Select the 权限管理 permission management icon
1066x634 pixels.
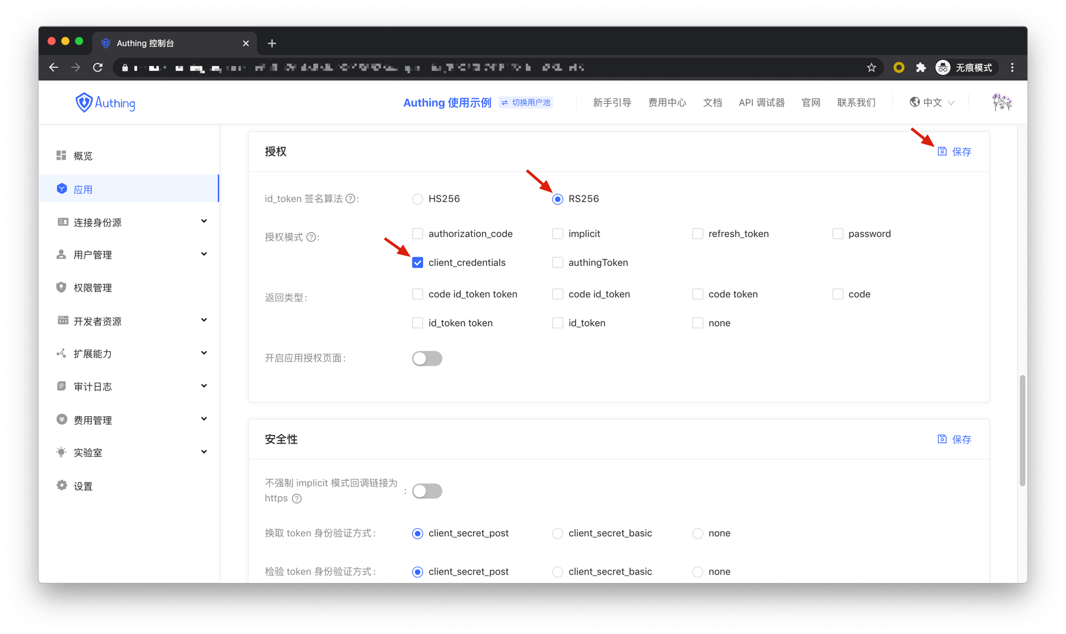click(62, 287)
